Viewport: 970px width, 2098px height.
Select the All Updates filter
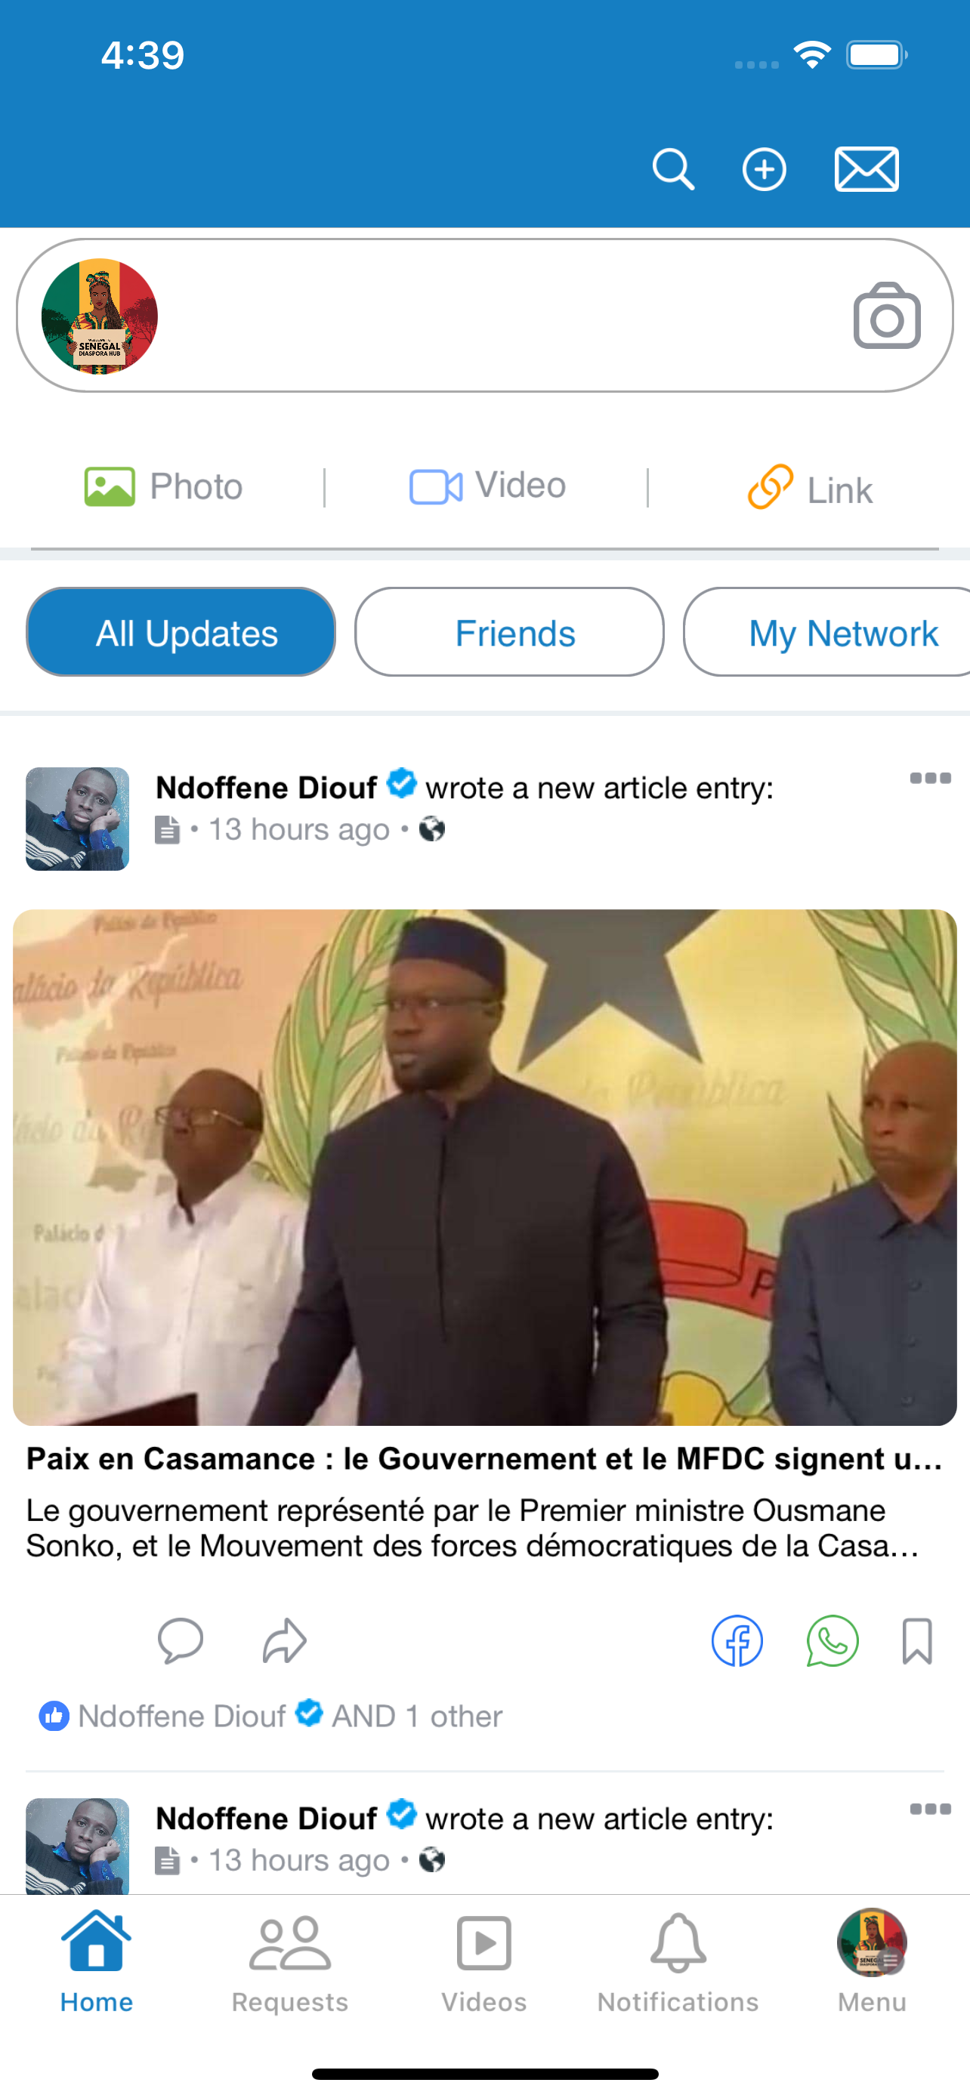click(x=181, y=632)
